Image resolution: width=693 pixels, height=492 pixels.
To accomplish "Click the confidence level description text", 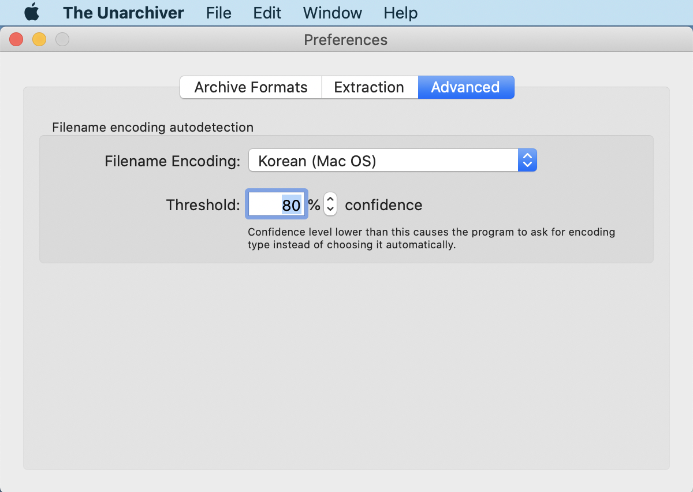I will click(431, 238).
